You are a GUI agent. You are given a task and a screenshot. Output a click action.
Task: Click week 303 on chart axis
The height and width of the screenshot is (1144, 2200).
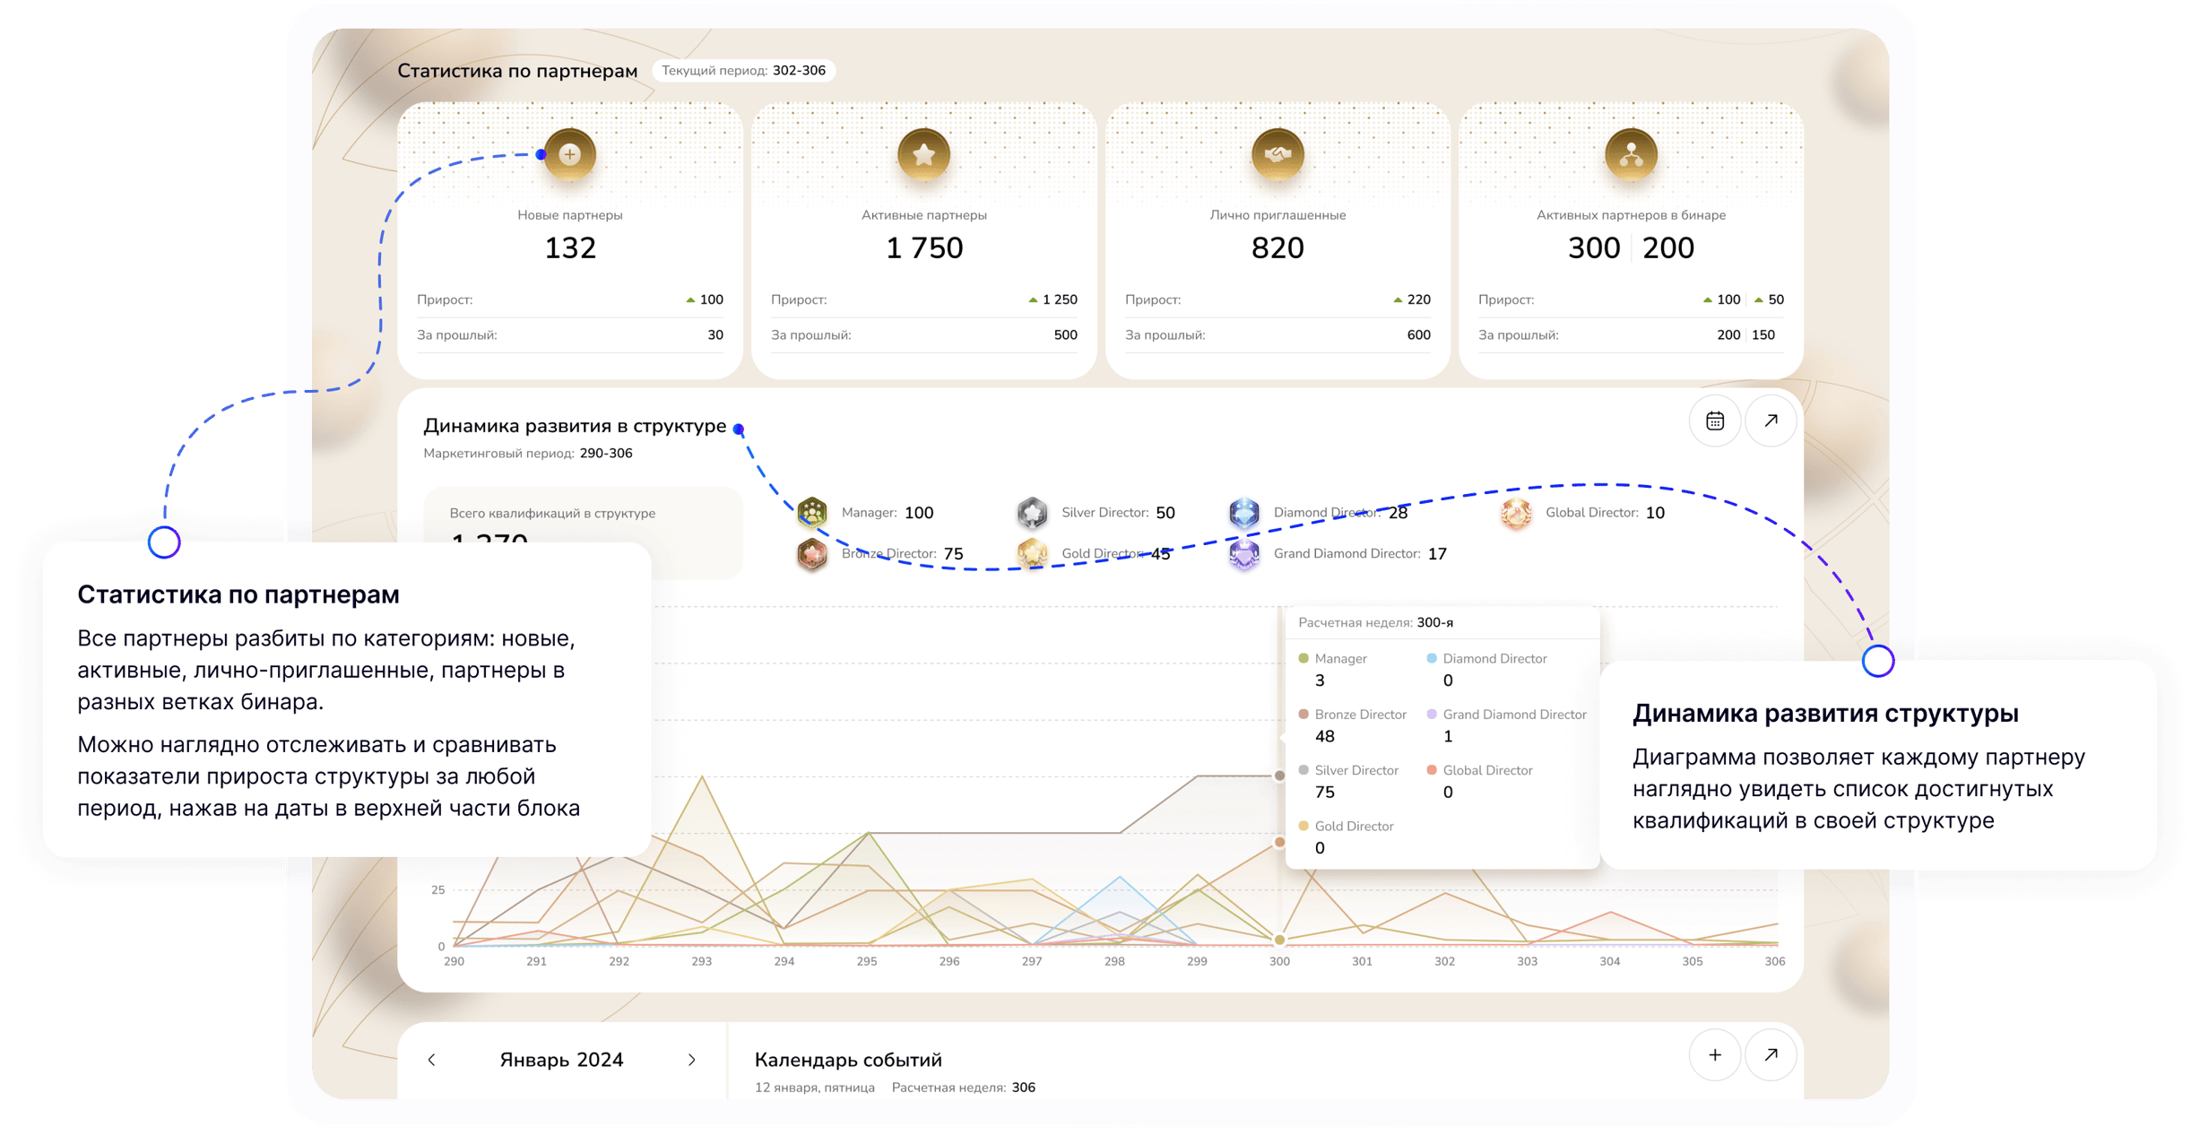[1527, 961]
